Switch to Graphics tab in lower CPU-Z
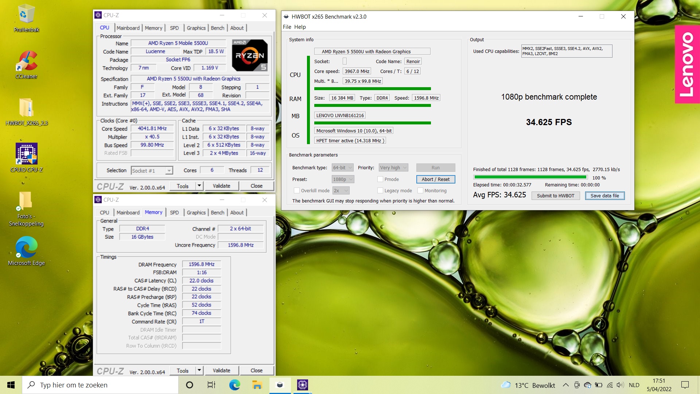Image resolution: width=700 pixels, height=394 pixels. click(x=196, y=212)
